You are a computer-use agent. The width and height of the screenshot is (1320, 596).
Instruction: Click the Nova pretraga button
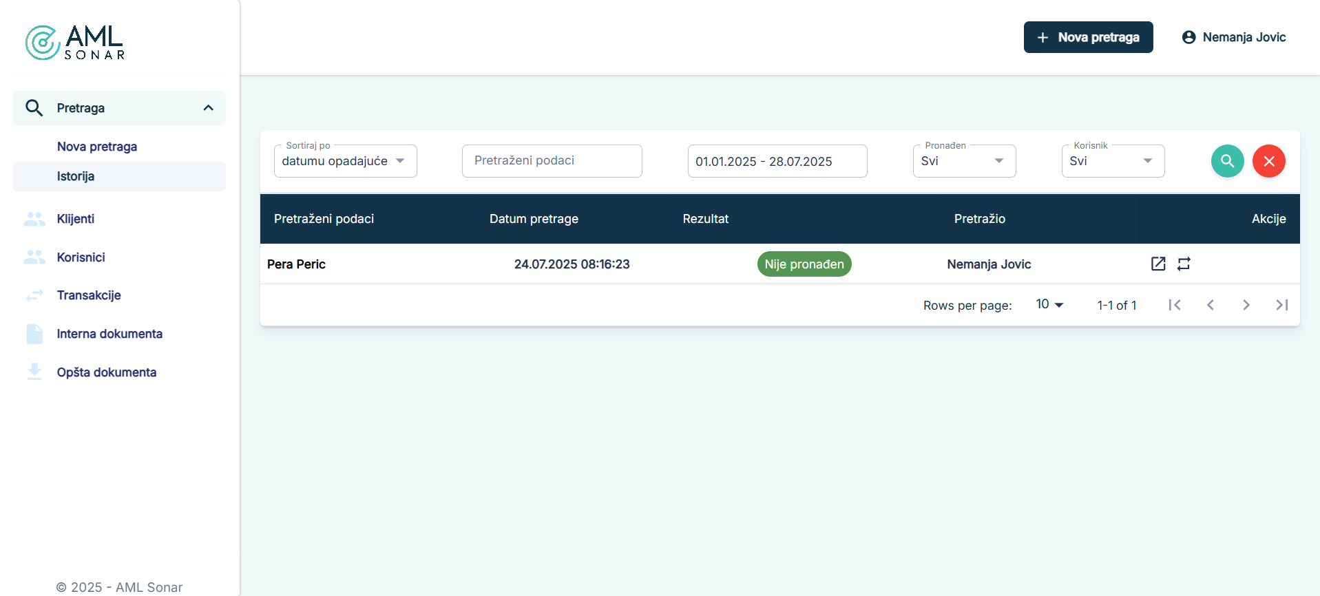coord(1088,37)
